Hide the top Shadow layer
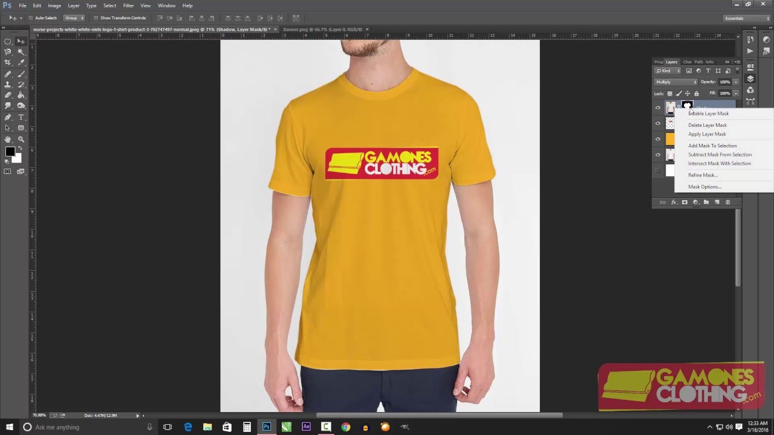Image resolution: width=774 pixels, height=435 pixels. point(658,108)
